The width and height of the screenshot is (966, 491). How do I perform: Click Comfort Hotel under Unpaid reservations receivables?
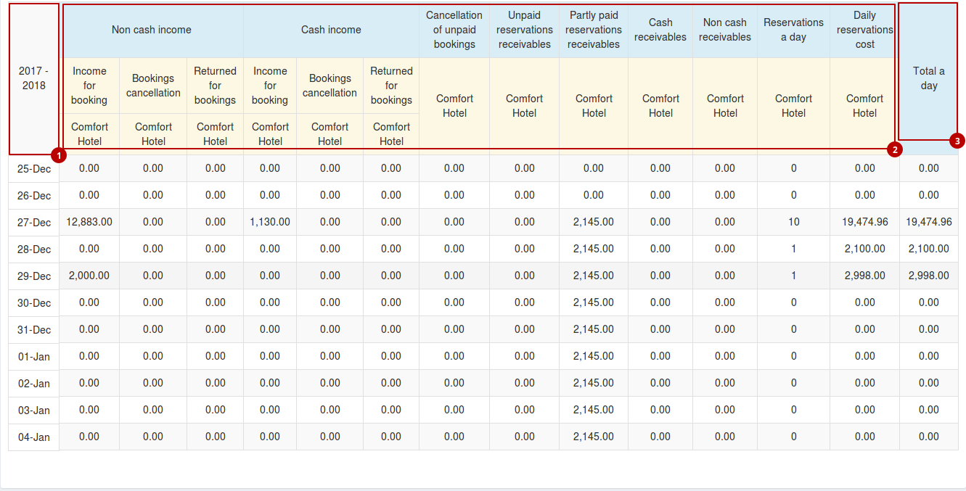click(525, 106)
